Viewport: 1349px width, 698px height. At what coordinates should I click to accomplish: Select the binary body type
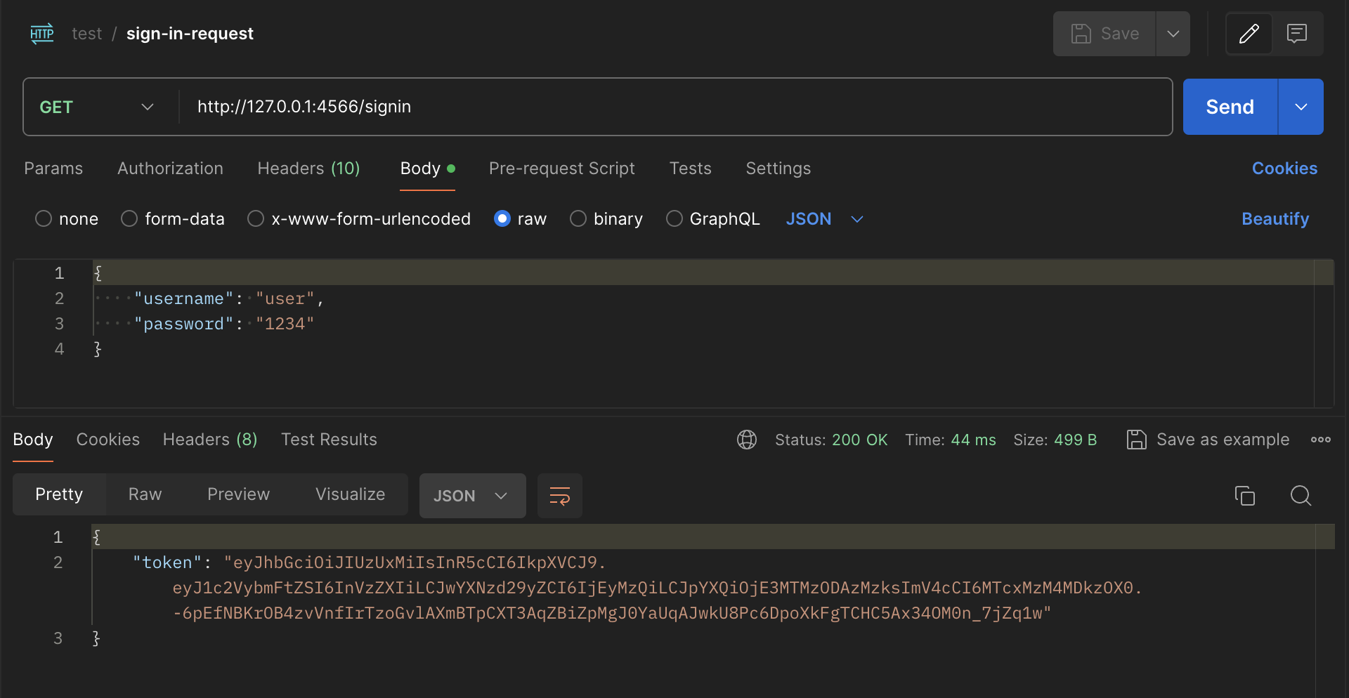pos(606,219)
